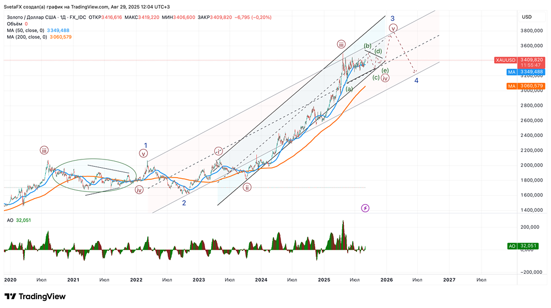Click the AO 32,051 indicator legend
The image size is (551, 308).
coord(19,221)
